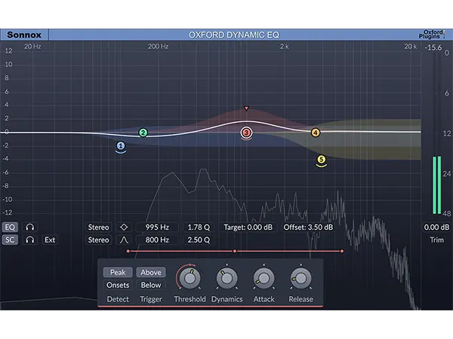This screenshot has height=339, width=453.
Task: Click the green output level meter
Action: [436, 185]
